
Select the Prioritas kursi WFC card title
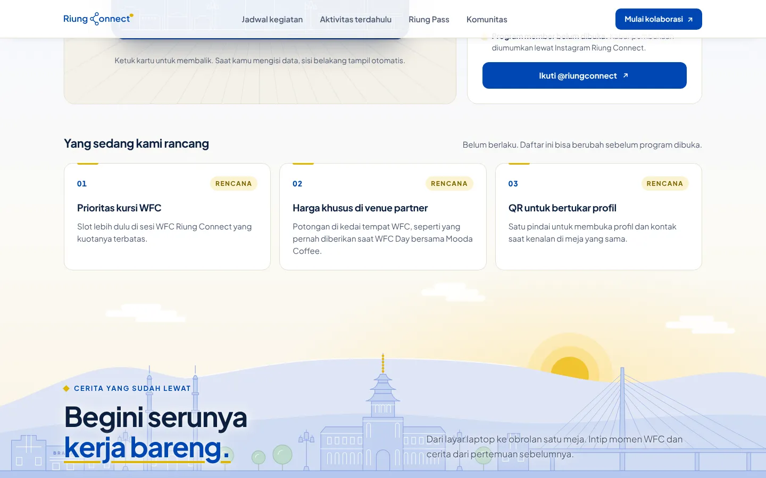[119, 208]
